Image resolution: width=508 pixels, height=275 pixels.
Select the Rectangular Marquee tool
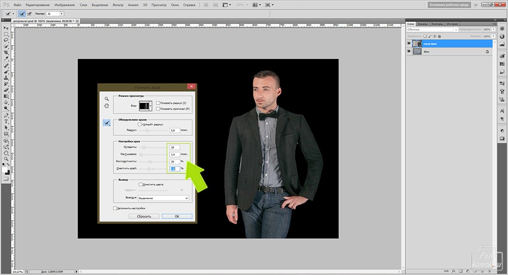click(6, 34)
